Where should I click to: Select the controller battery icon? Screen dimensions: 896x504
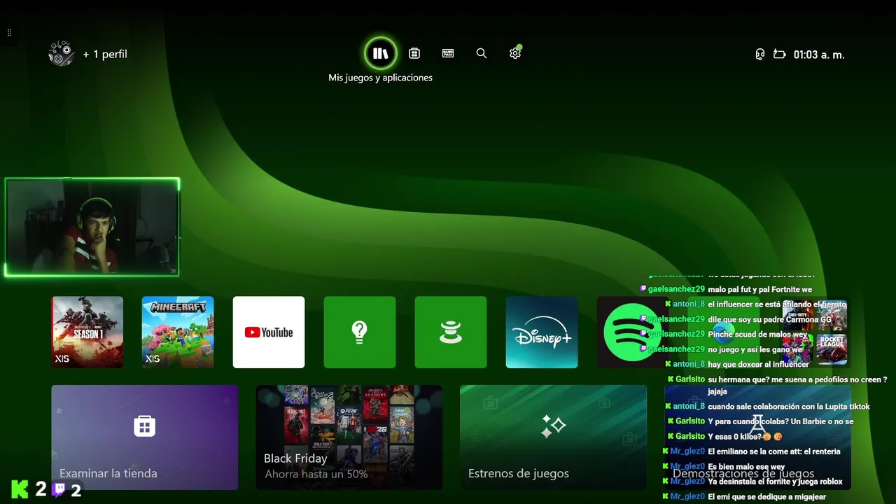coord(779,55)
